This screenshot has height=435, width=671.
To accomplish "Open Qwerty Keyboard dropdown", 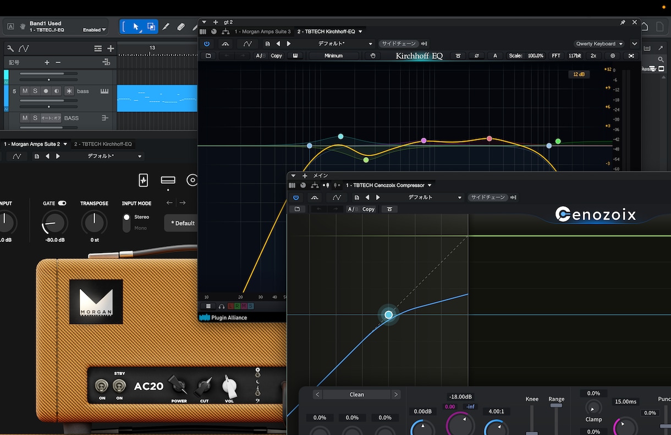I will point(599,44).
